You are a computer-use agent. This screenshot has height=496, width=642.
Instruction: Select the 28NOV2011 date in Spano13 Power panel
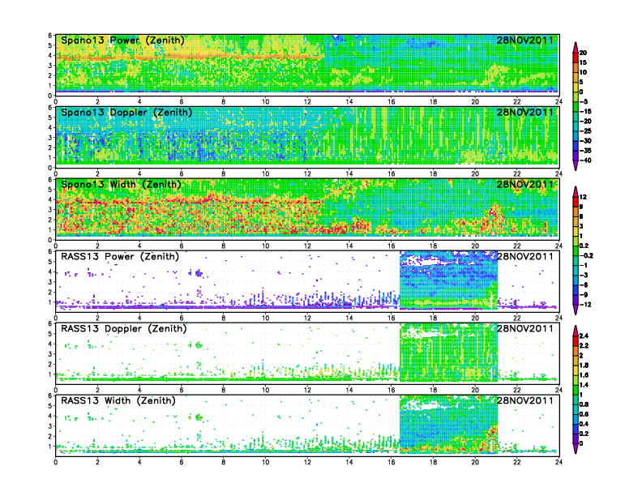525,41
